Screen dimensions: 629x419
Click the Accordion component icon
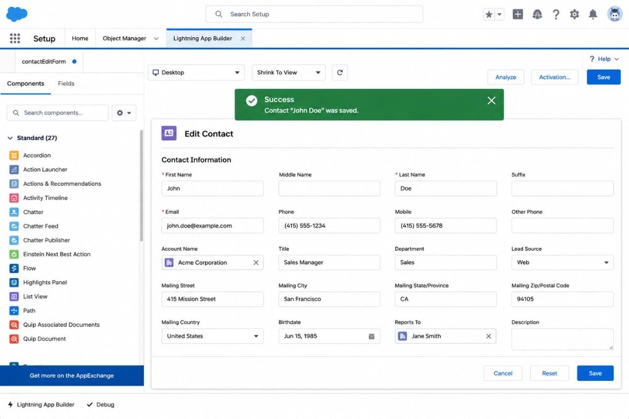[14, 156]
